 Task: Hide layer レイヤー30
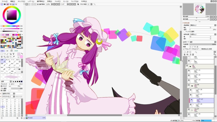coord(189,75)
